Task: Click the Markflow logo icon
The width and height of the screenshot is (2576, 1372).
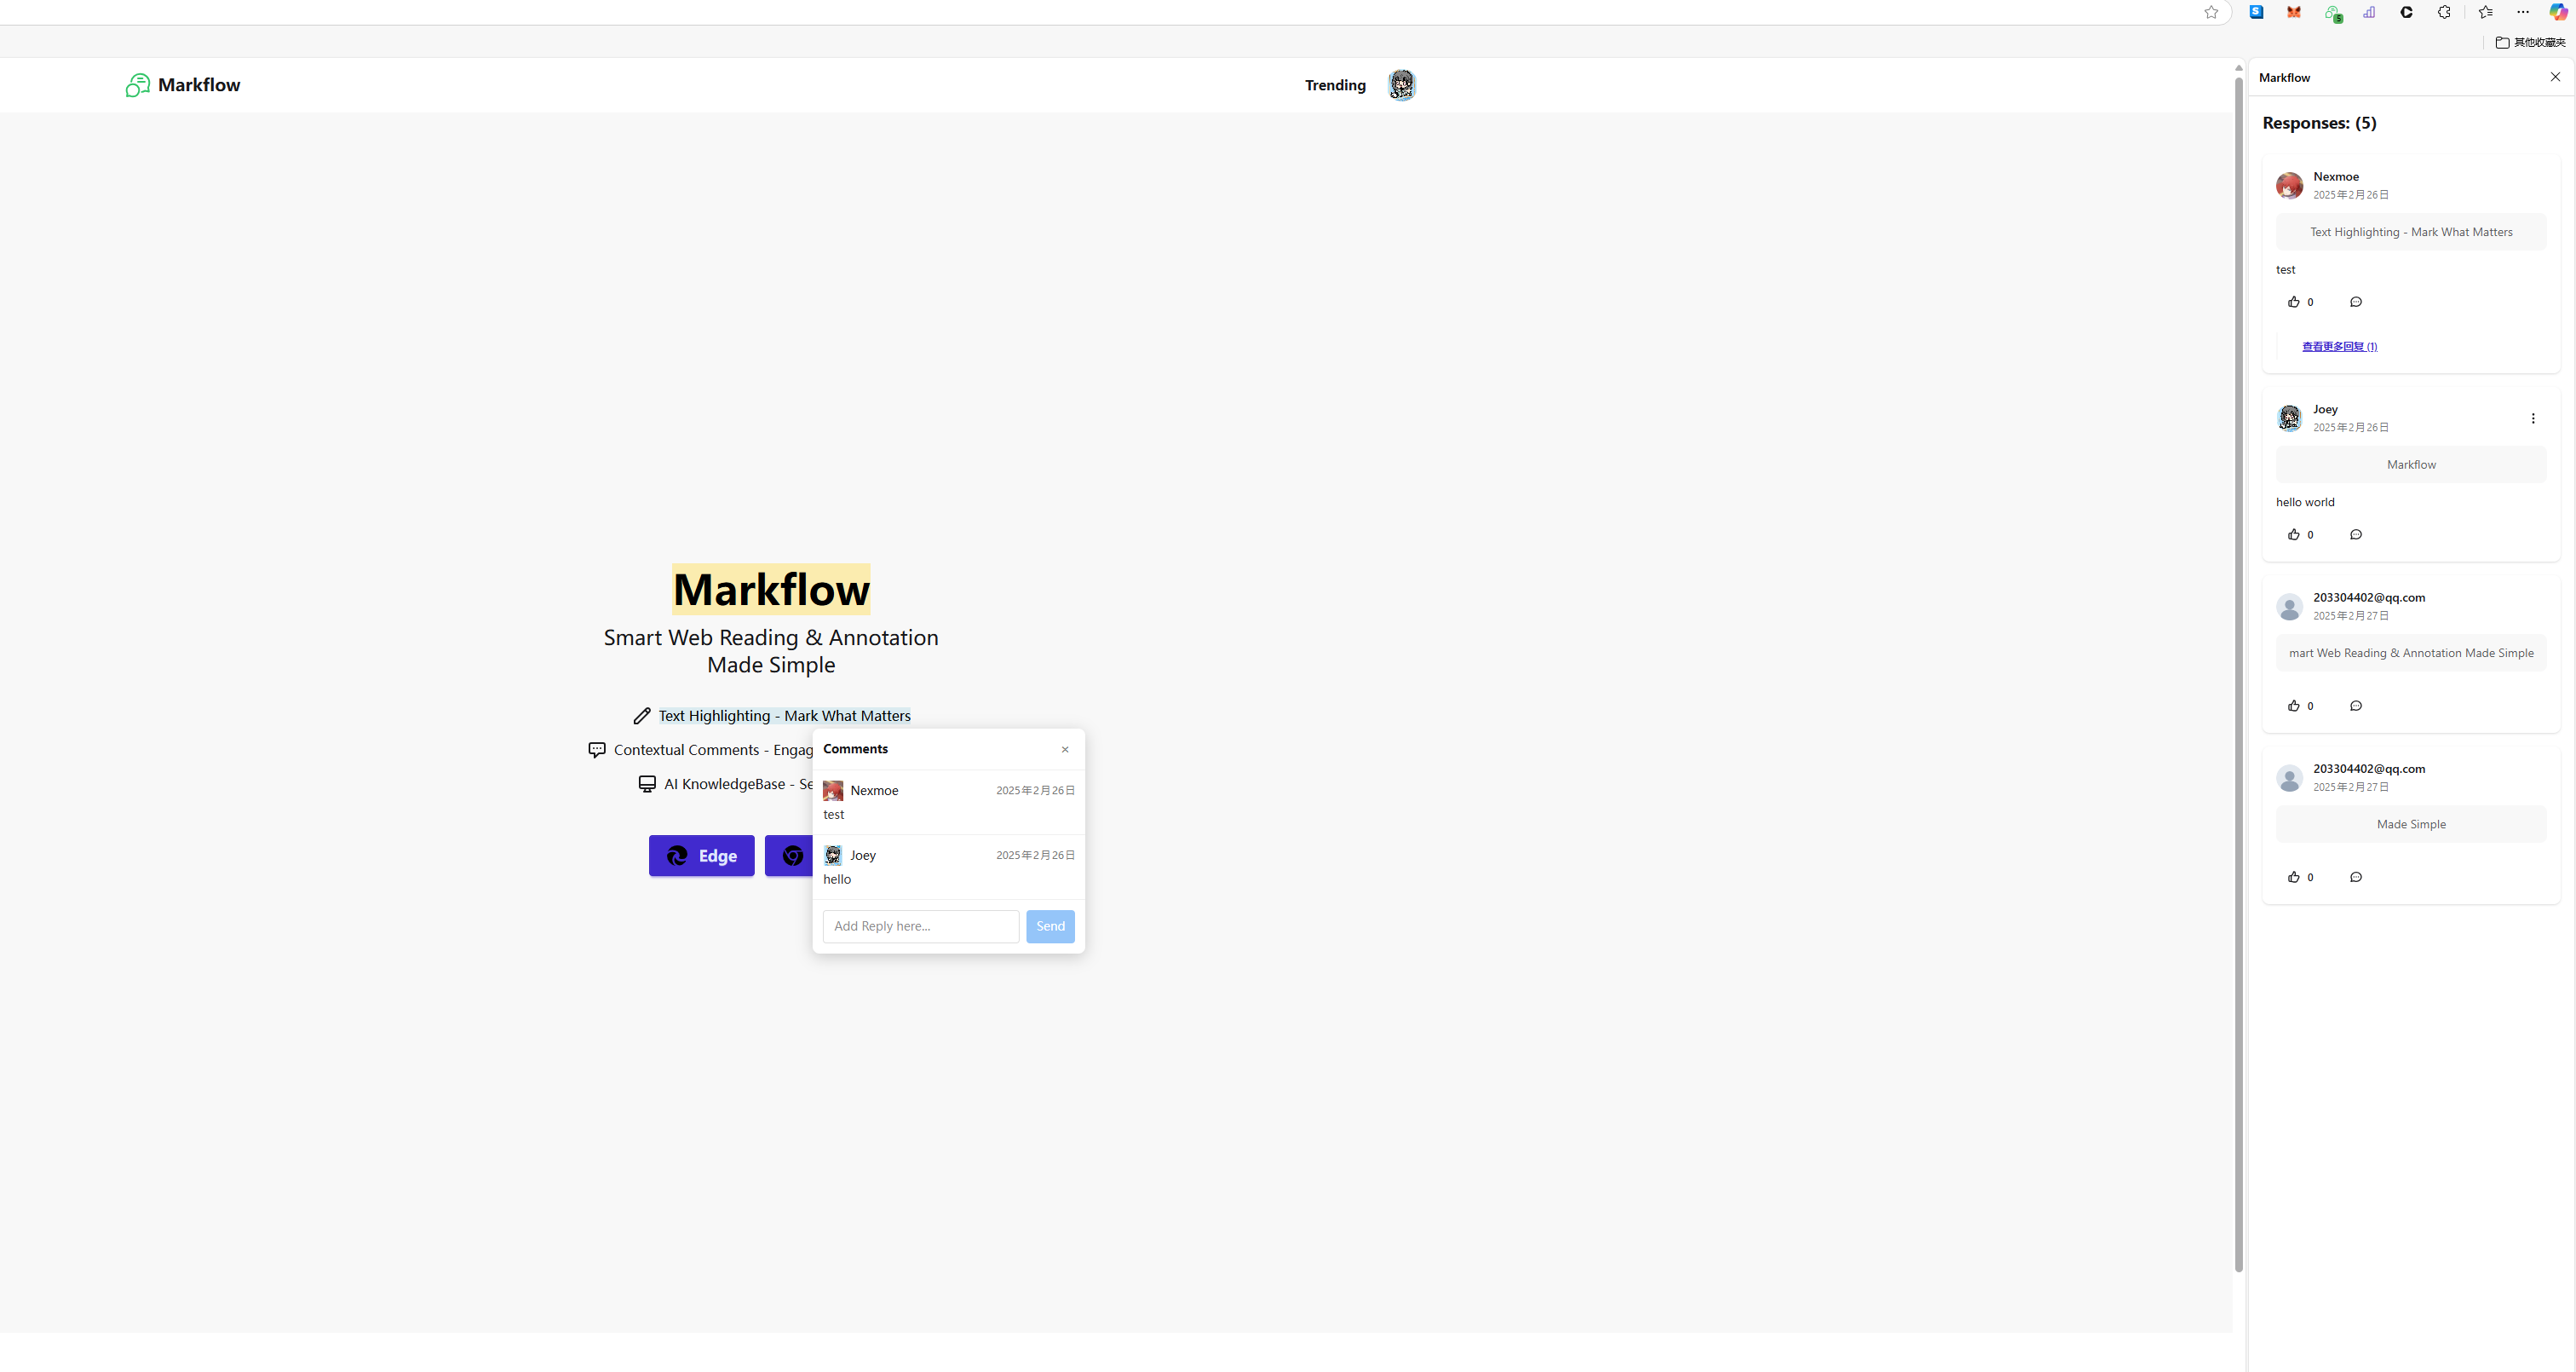Action: tap(136, 84)
